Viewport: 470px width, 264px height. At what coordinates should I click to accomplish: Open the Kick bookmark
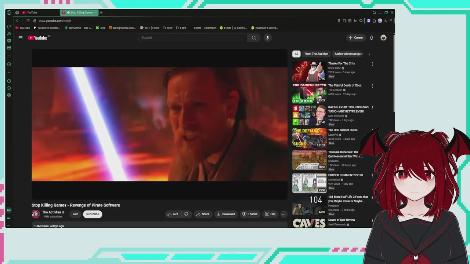(101, 28)
